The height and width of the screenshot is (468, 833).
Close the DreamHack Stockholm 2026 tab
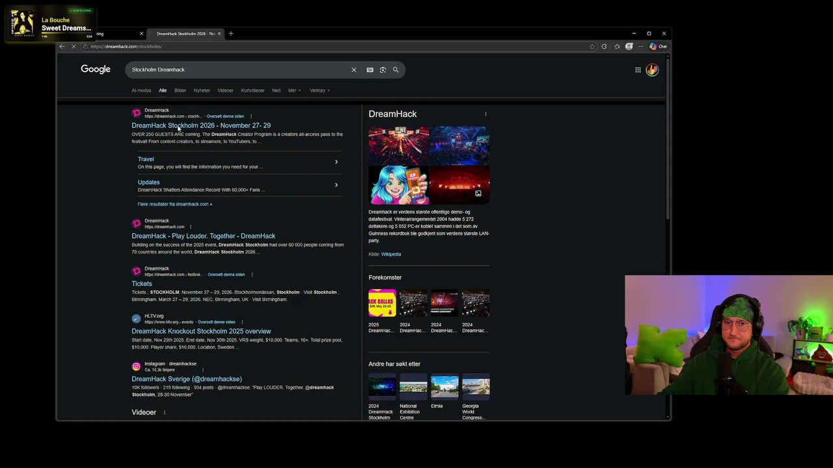coord(219,33)
